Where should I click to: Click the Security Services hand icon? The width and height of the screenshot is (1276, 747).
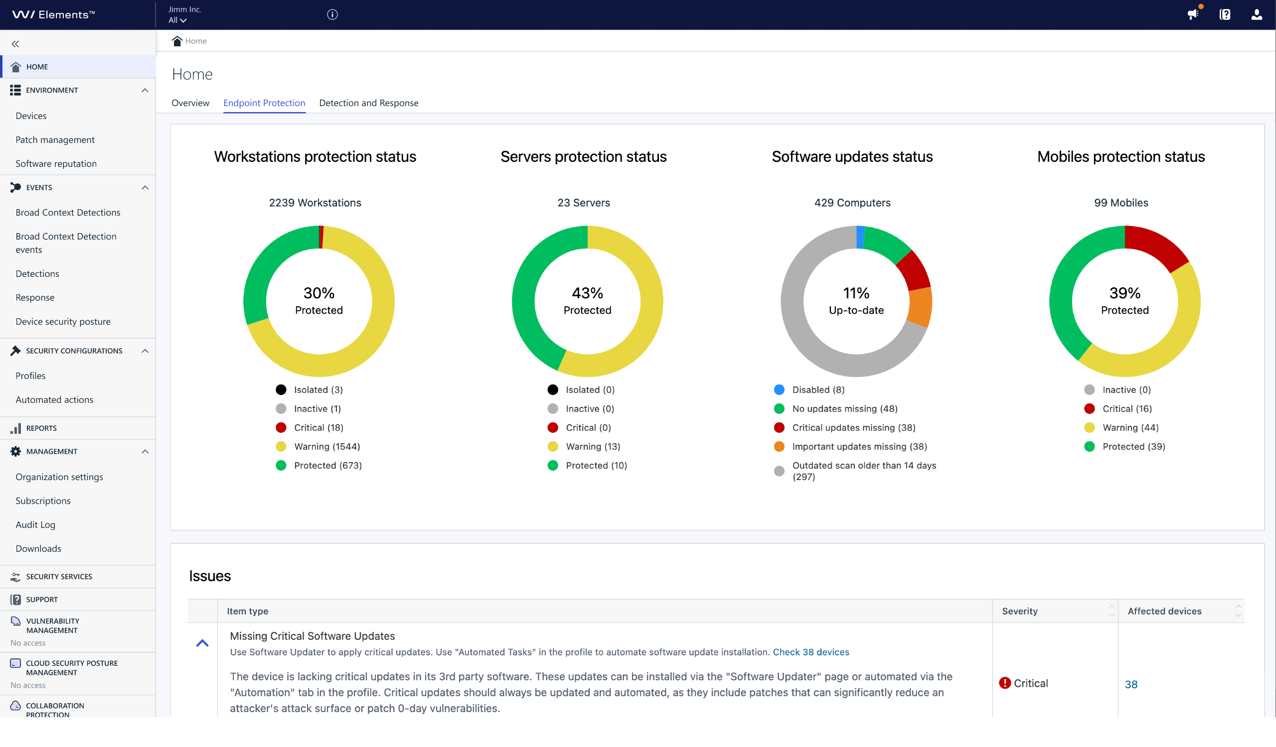pyautogui.click(x=15, y=577)
